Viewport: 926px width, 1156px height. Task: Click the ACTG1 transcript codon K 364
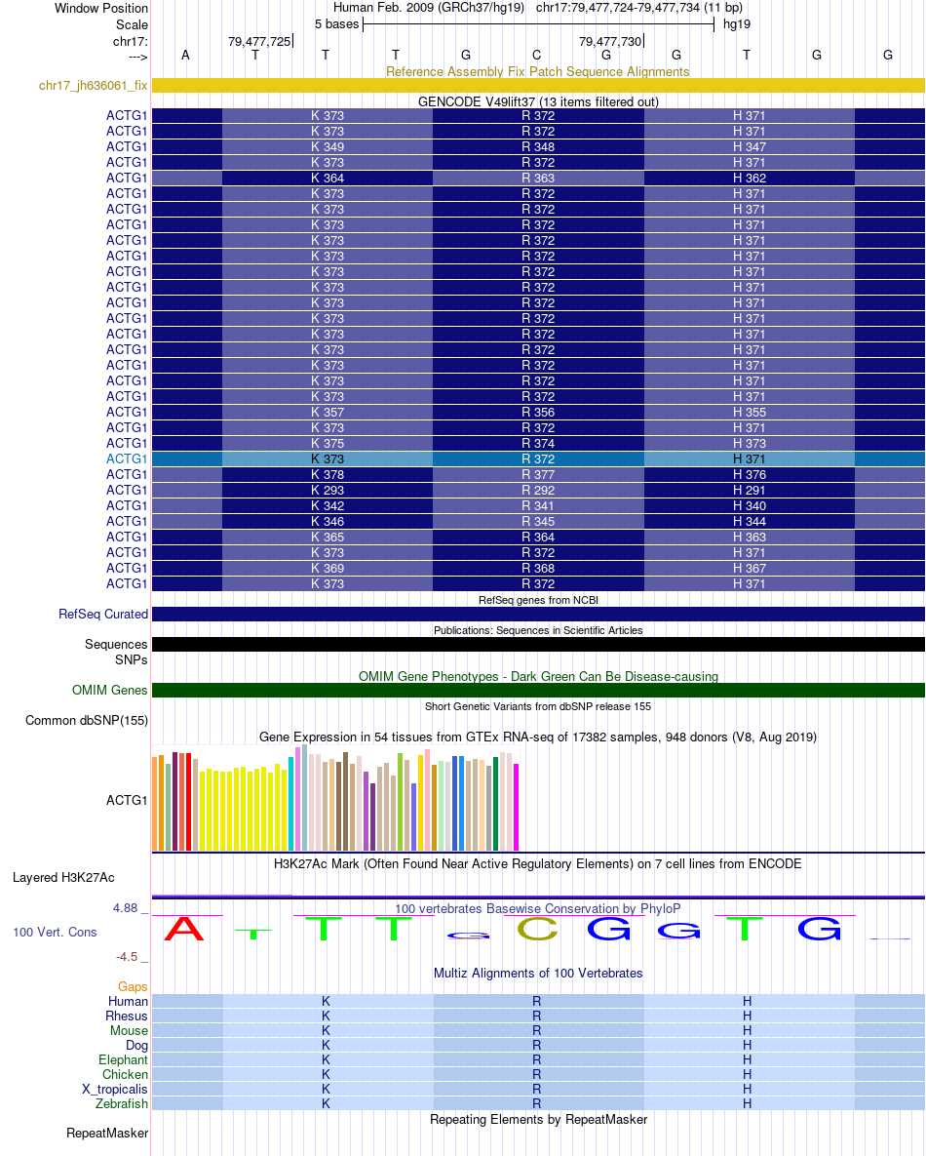coord(328,178)
